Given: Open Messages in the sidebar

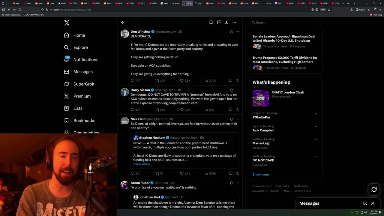Looking at the screenshot, I should coord(78,72).
